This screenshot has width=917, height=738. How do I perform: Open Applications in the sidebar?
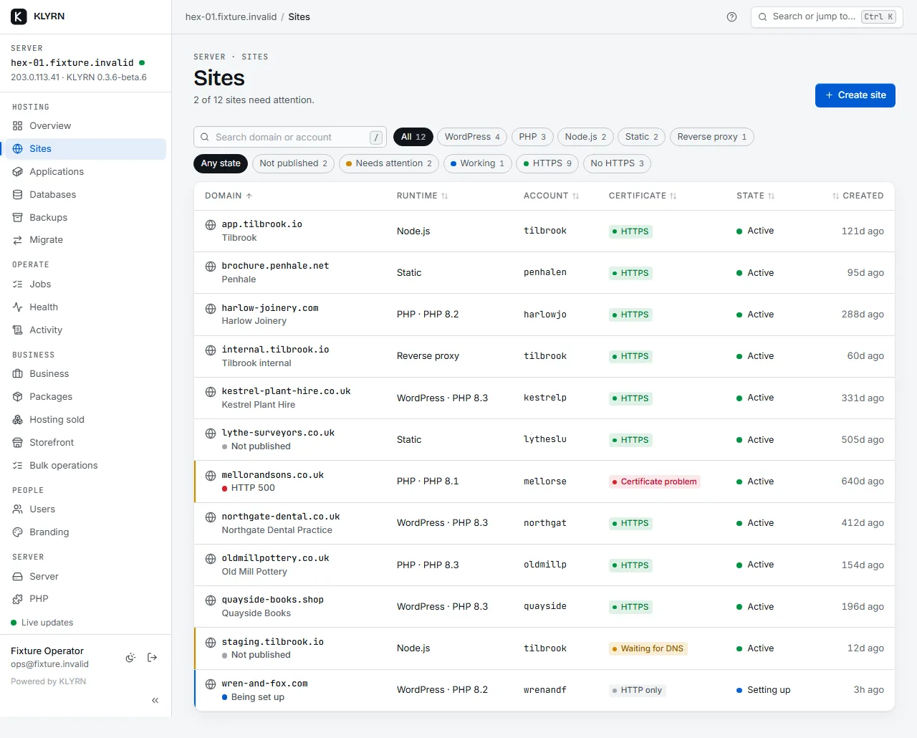point(86,172)
